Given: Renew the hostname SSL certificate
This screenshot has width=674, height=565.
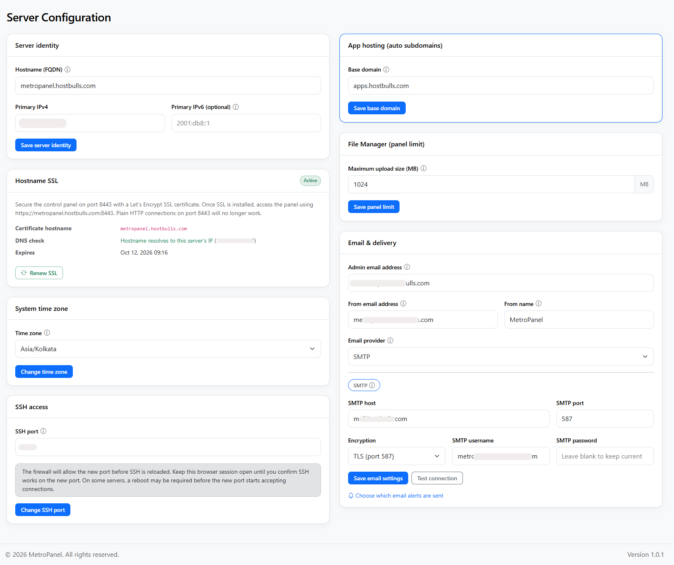Looking at the screenshot, I should pyautogui.click(x=39, y=273).
